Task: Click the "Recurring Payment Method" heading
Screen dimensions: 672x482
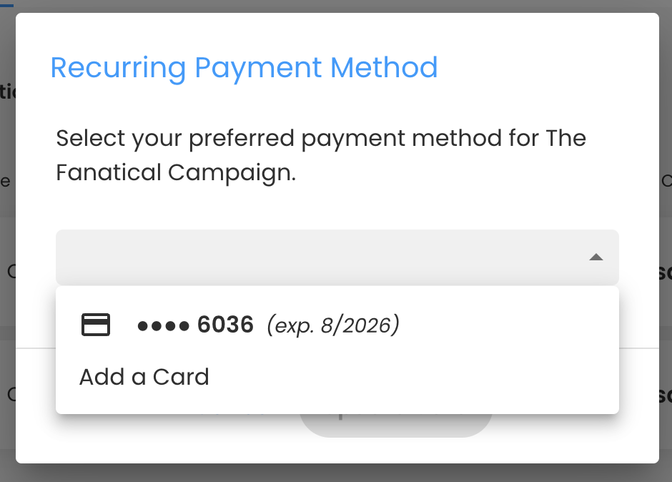Action: pos(244,68)
